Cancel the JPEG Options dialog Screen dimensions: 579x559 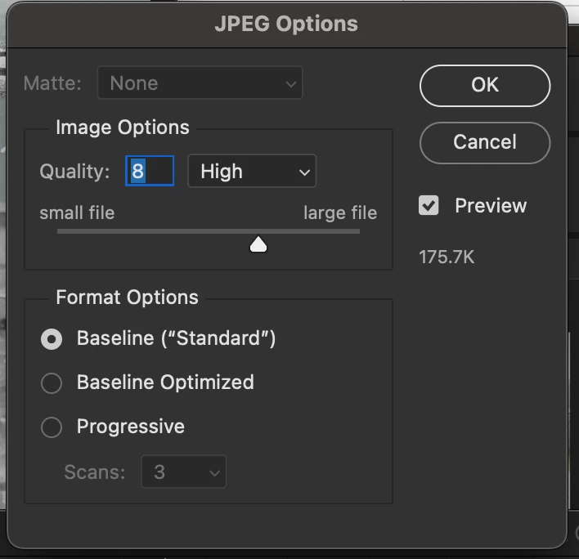click(484, 142)
